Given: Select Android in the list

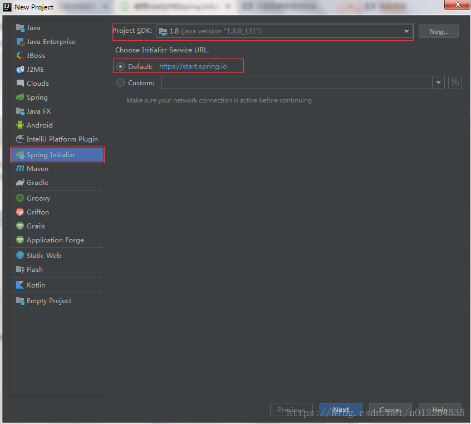Looking at the screenshot, I should [x=57, y=125].
